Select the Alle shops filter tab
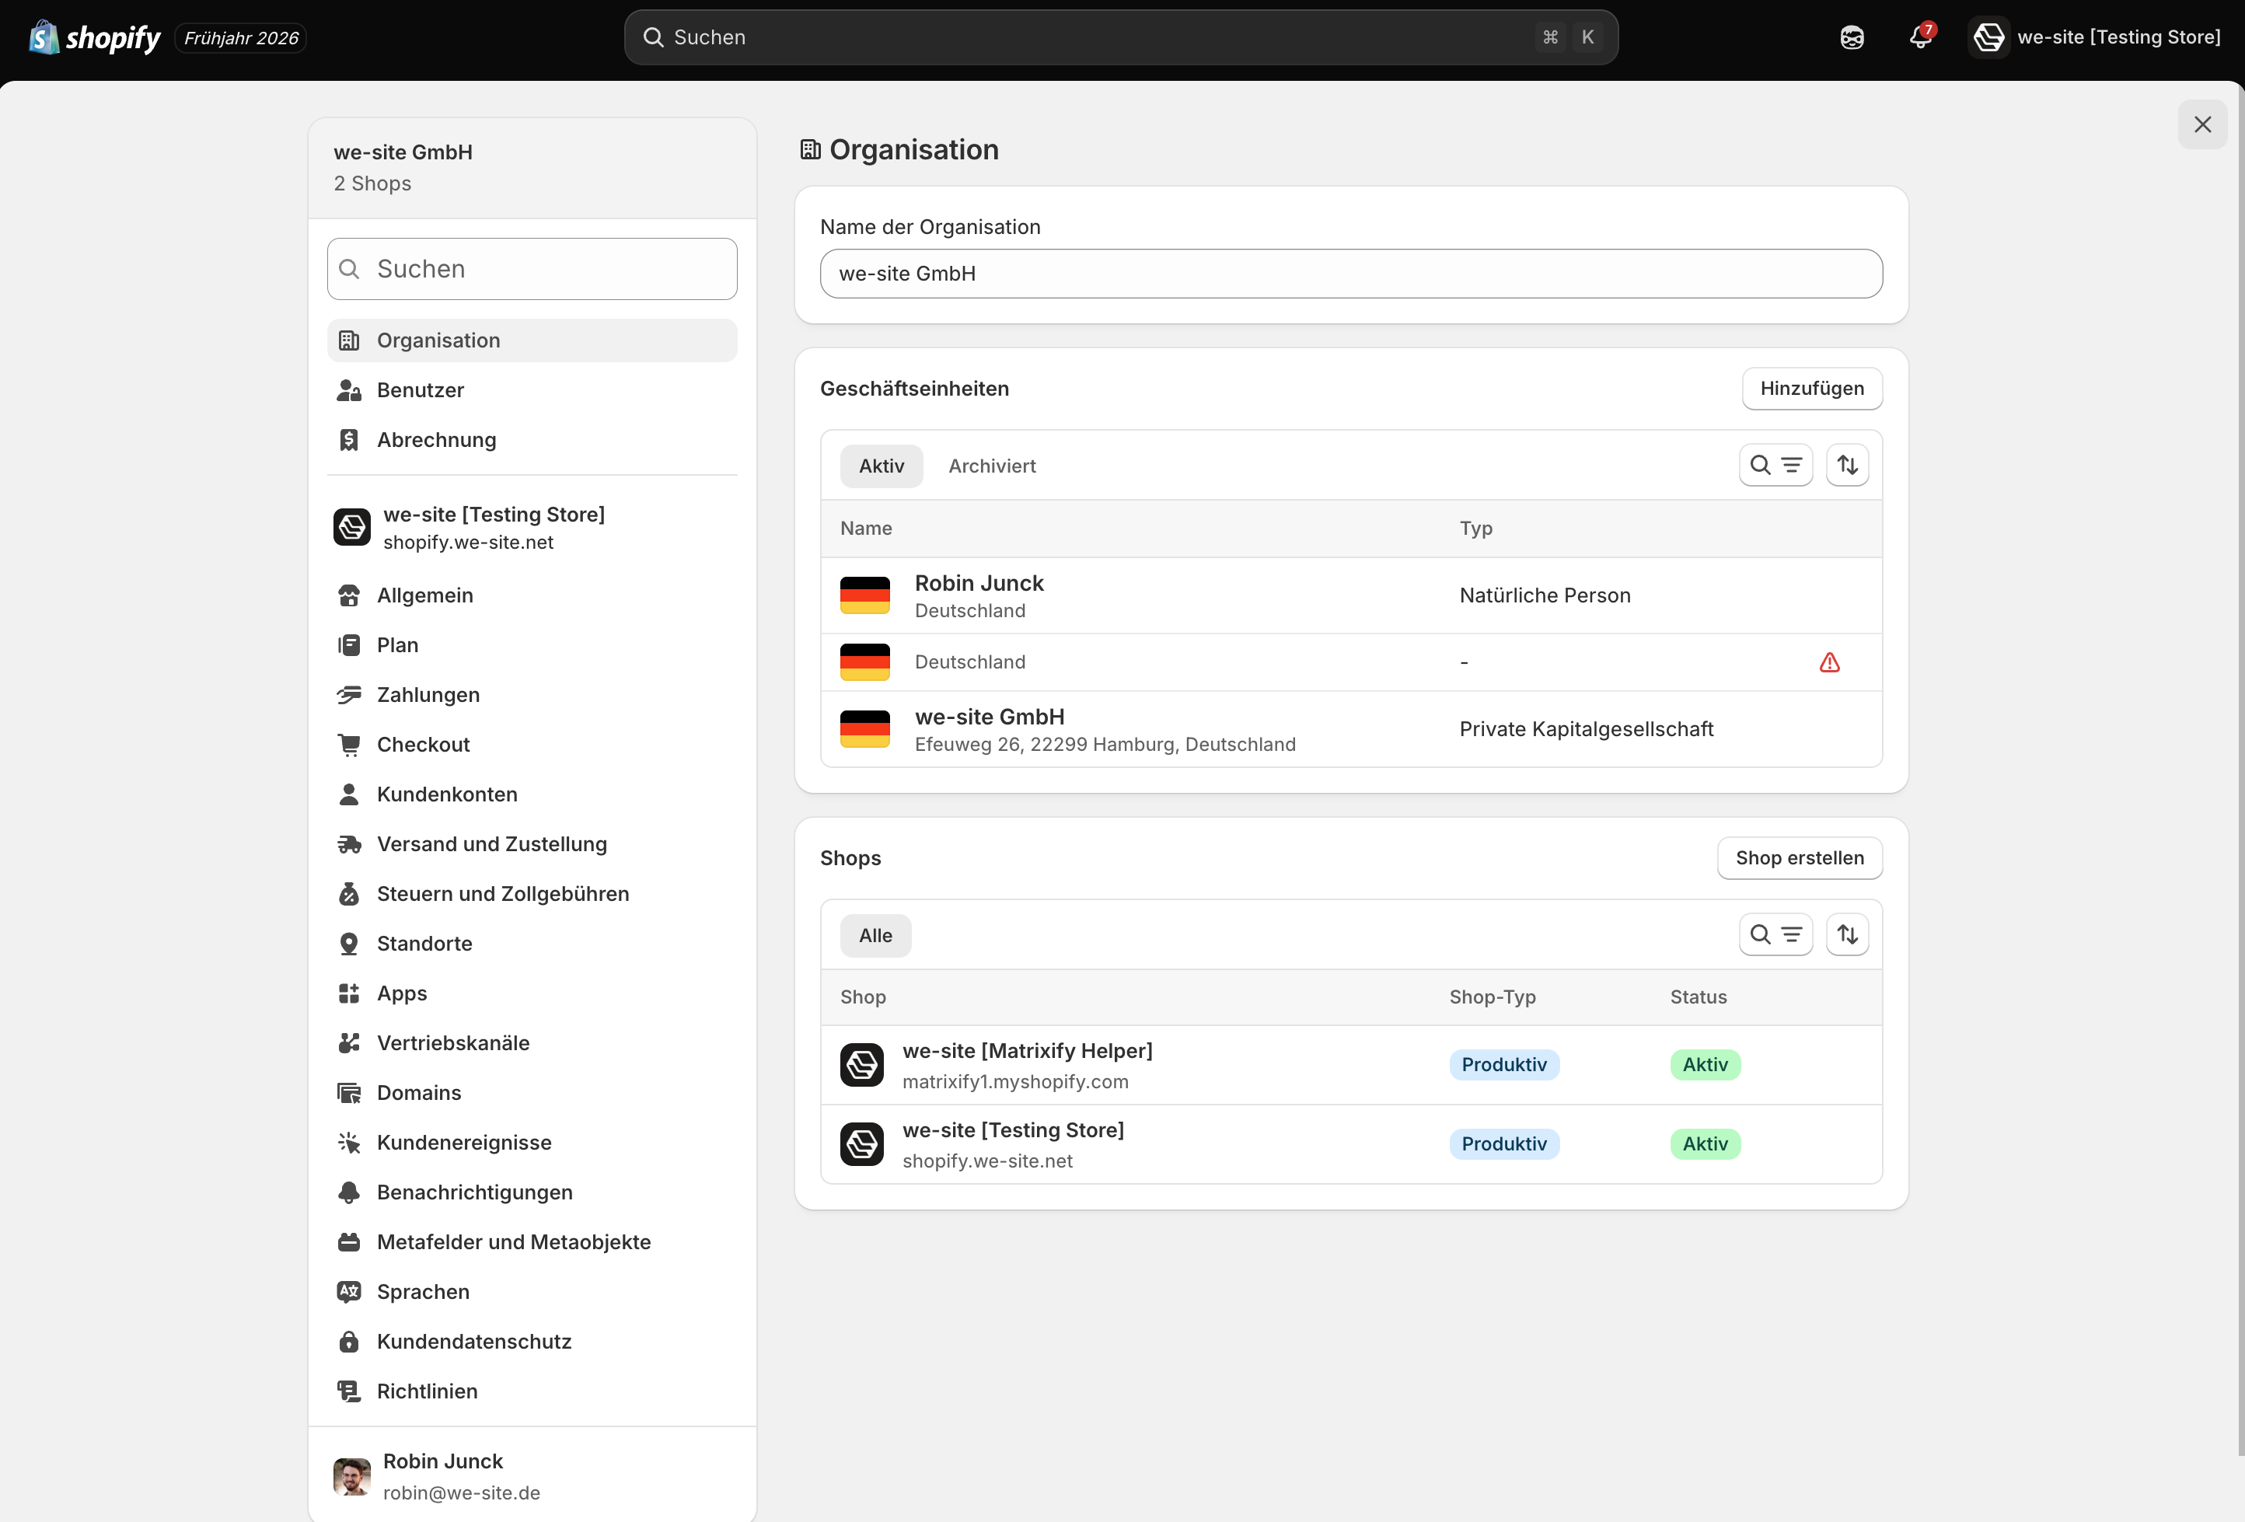 click(x=875, y=936)
